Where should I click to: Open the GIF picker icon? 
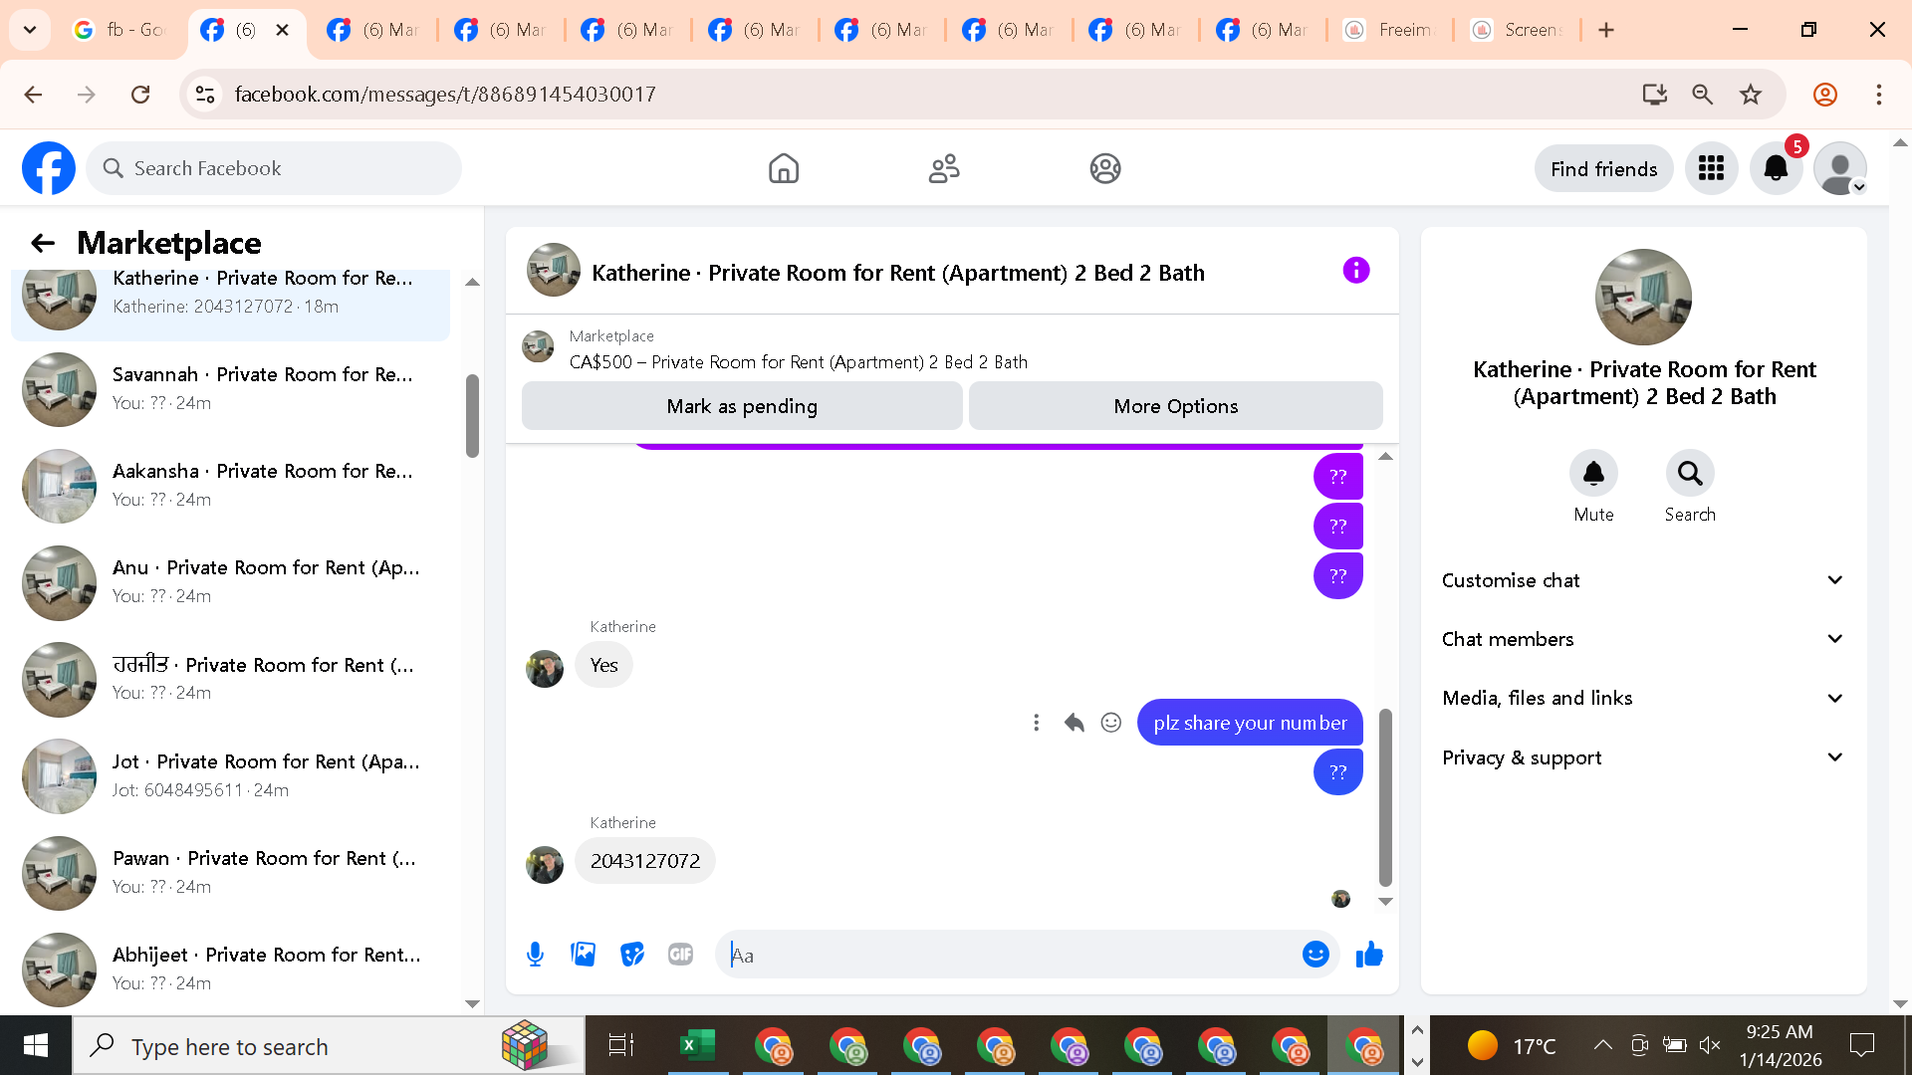pos(680,955)
